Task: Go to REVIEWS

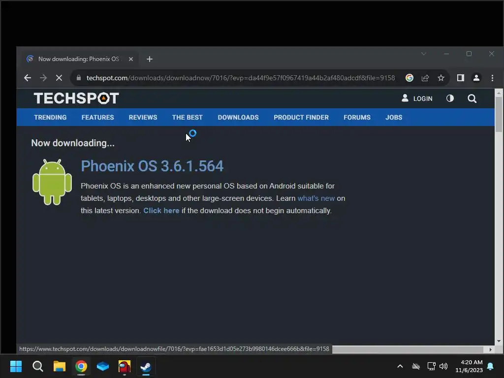Action: pyautogui.click(x=143, y=117)
